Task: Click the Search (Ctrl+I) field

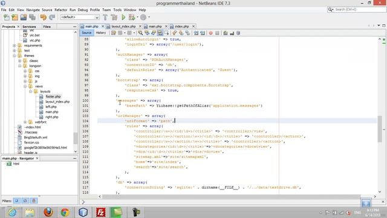Action: point(356,10)
